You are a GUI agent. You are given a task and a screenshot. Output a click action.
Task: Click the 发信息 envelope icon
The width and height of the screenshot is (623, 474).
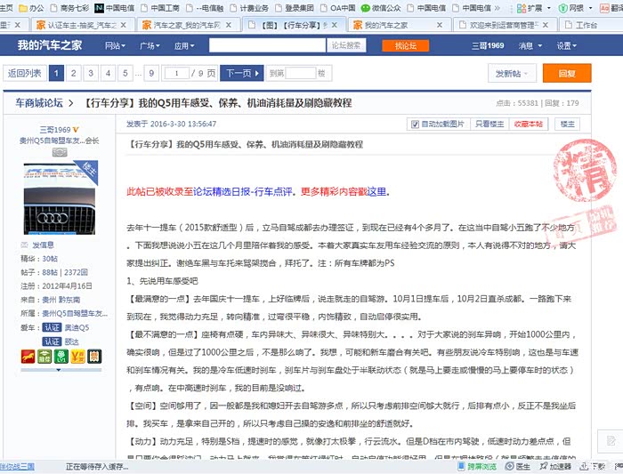click(25, 245)
